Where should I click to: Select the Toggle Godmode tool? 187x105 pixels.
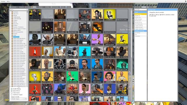[141, 26]
